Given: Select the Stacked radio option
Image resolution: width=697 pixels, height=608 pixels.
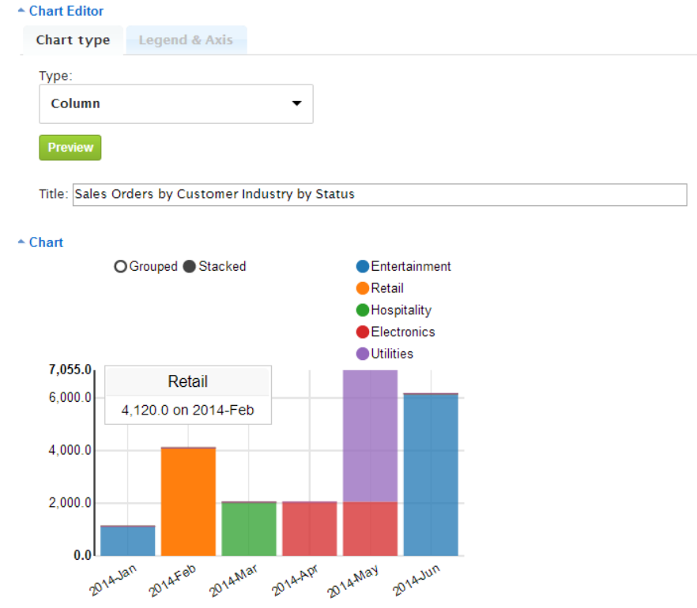Looking at the screenshot, I should pos(189,266).
